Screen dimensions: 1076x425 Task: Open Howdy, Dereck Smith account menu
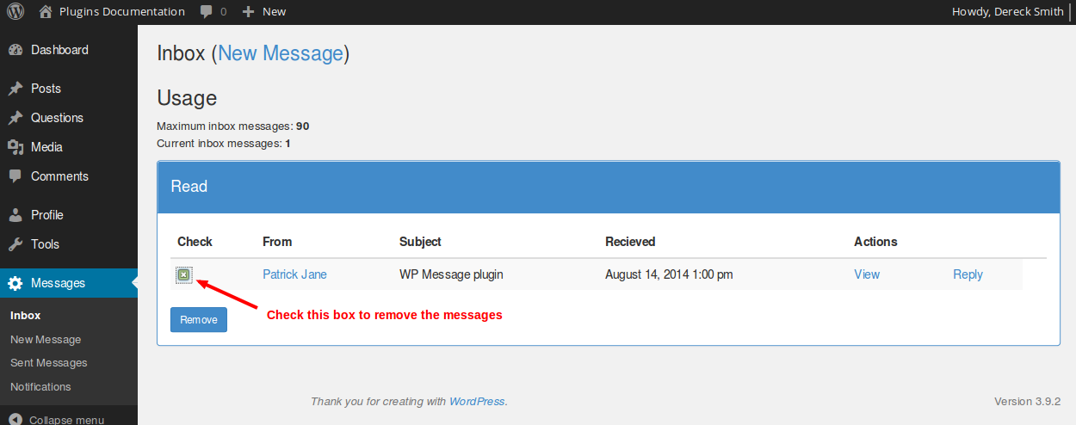(x=1007, y=12)
